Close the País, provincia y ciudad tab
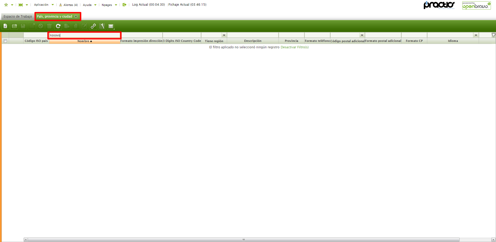This screenshot has width=496, height=242. click(76, 17)
